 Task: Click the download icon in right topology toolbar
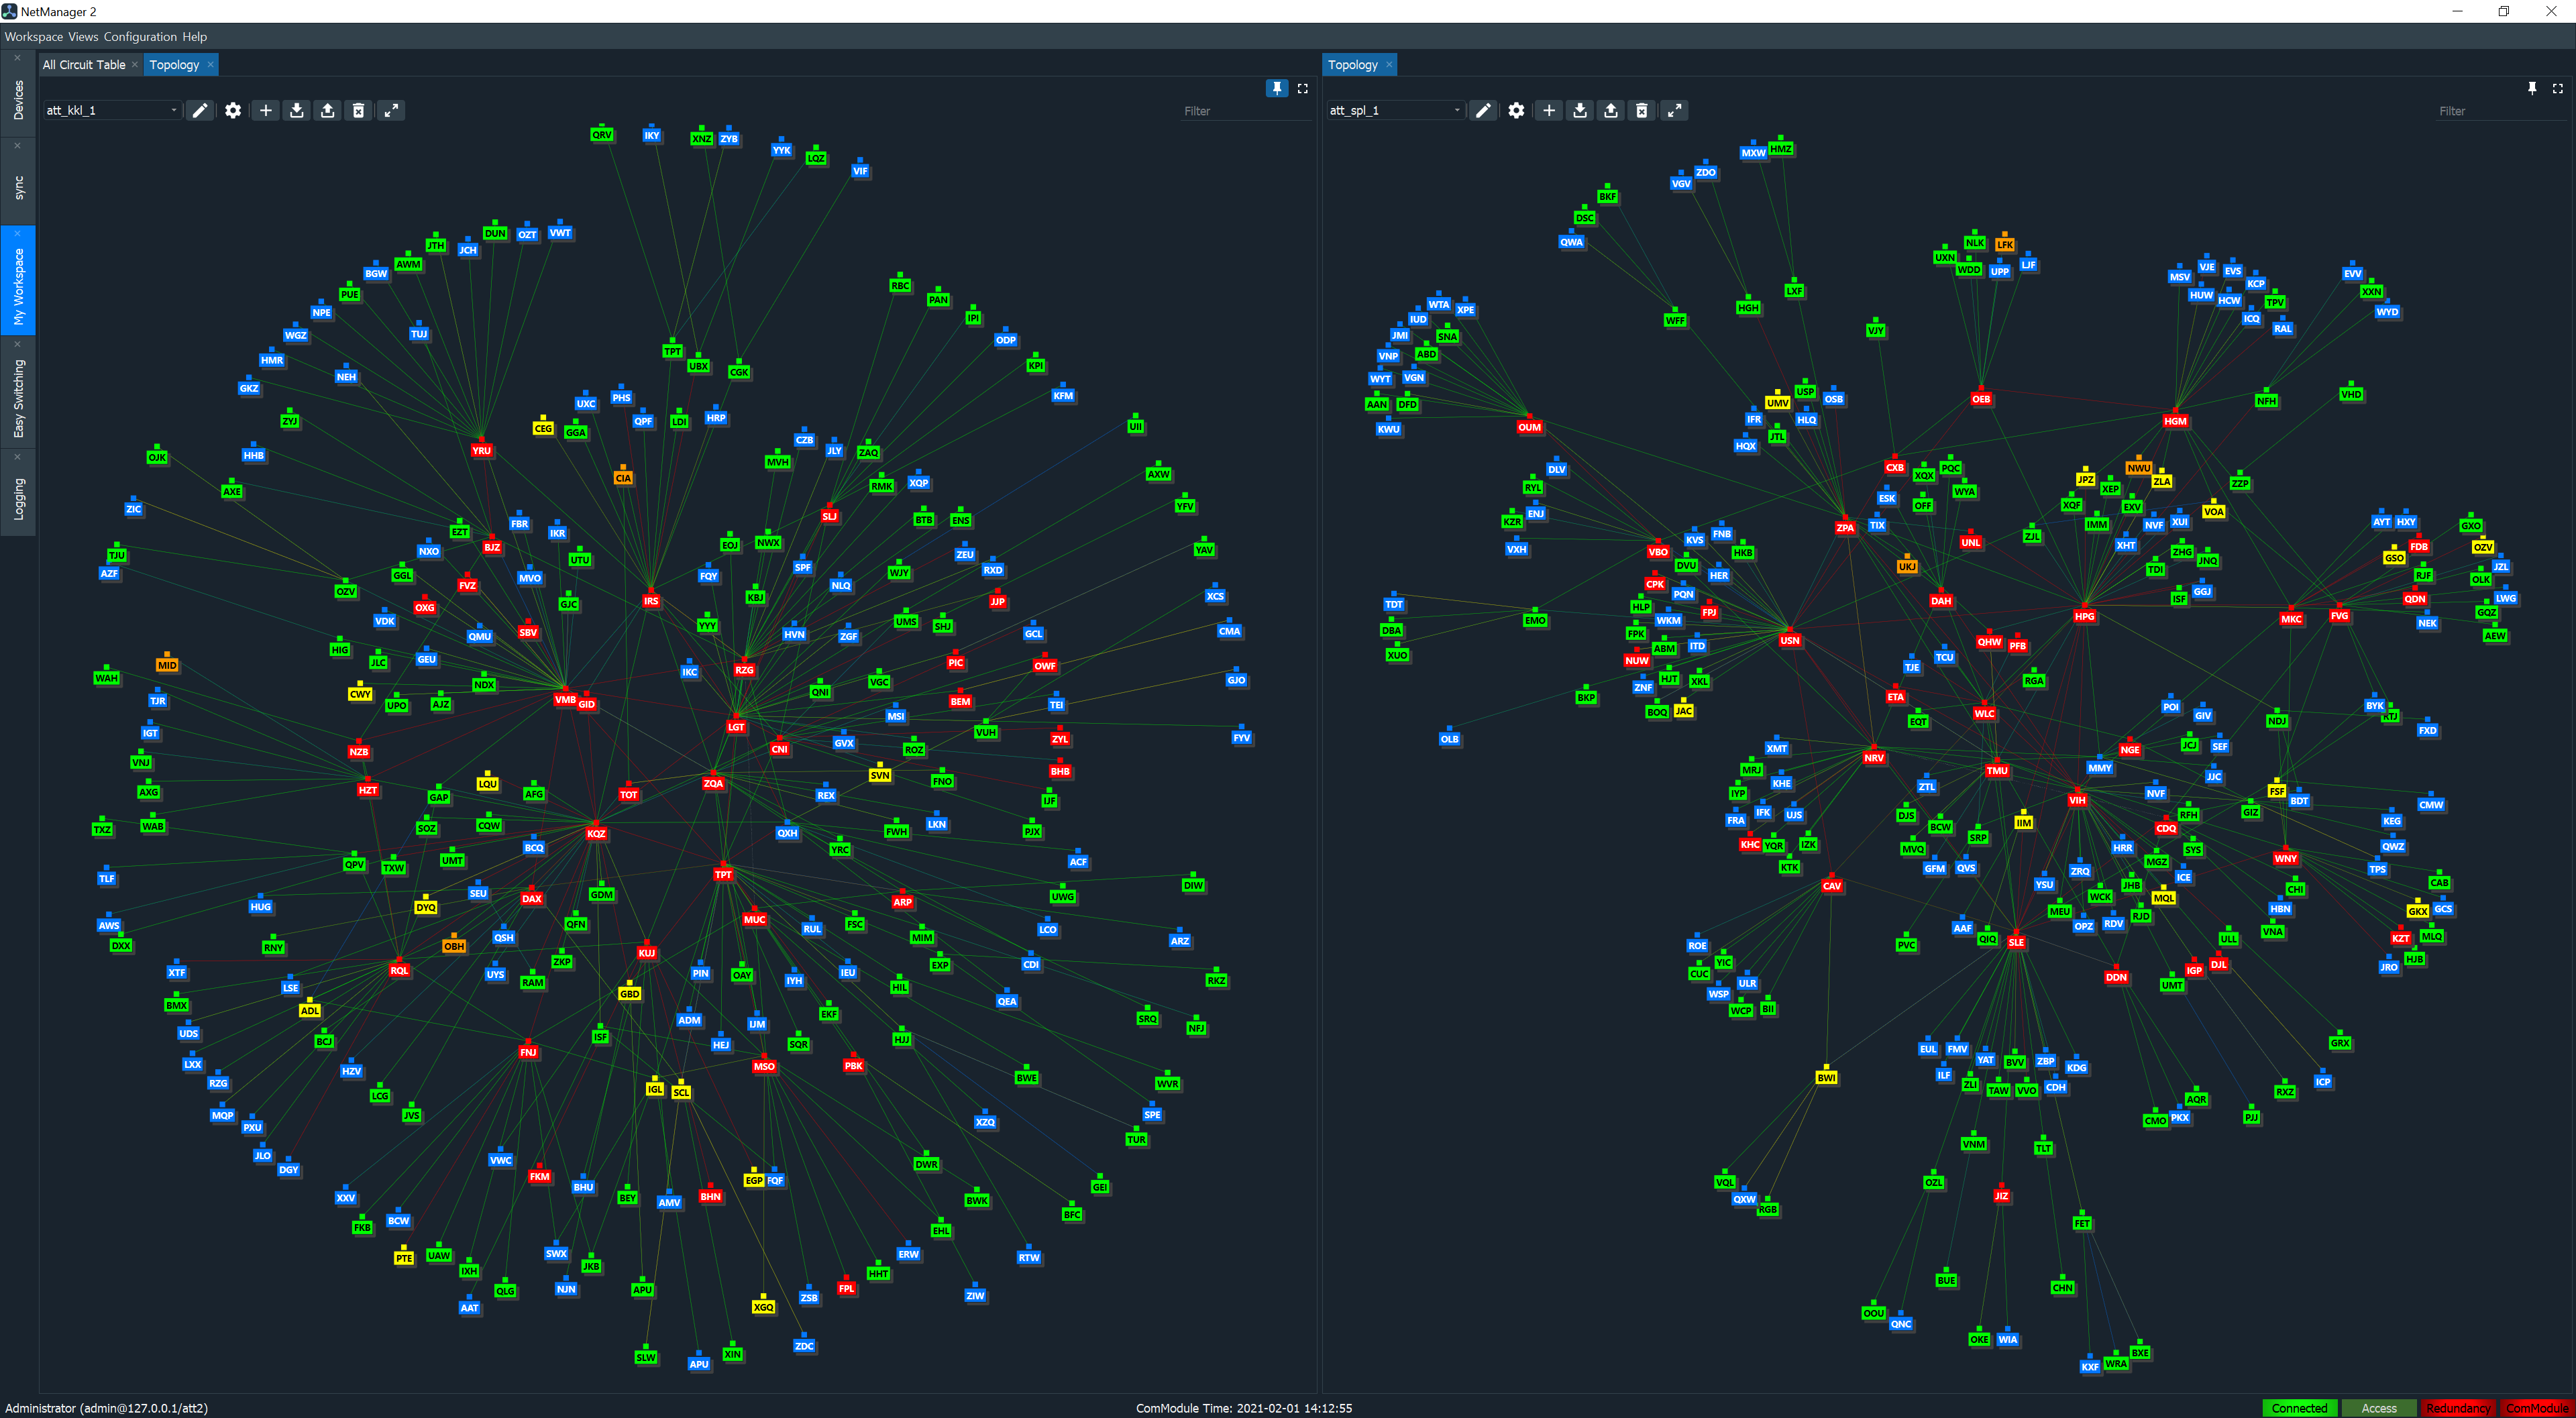(1580, 111)
